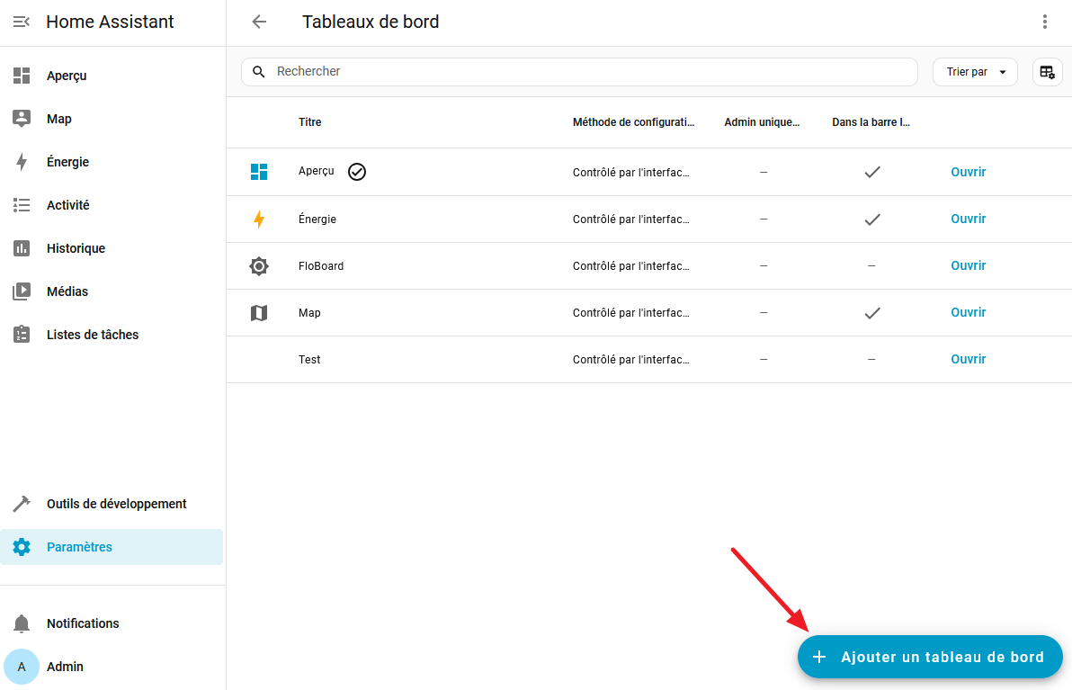
Task: Click the Map row icon in table
Action: pyautogui.click(x=259, y=313)
